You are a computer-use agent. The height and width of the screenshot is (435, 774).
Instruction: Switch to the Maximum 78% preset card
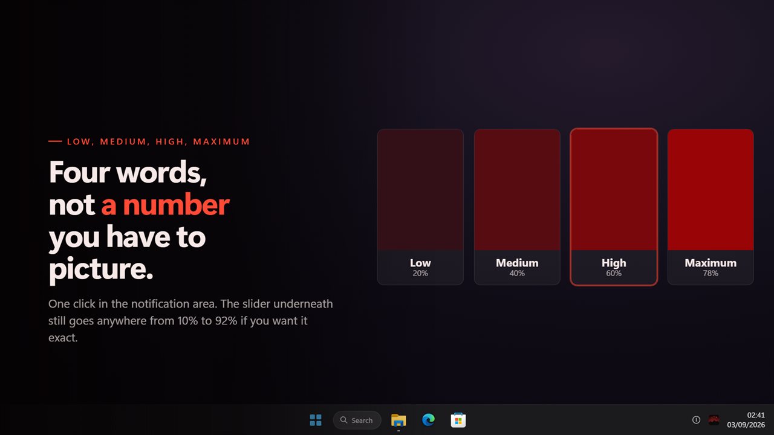tap(711, 207)
